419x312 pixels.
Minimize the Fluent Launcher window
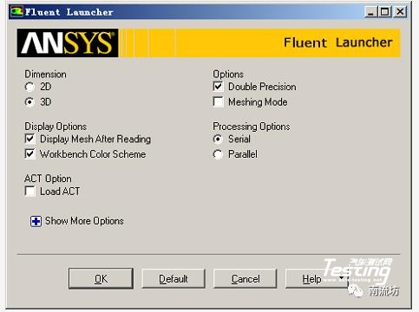pos(370,12)
